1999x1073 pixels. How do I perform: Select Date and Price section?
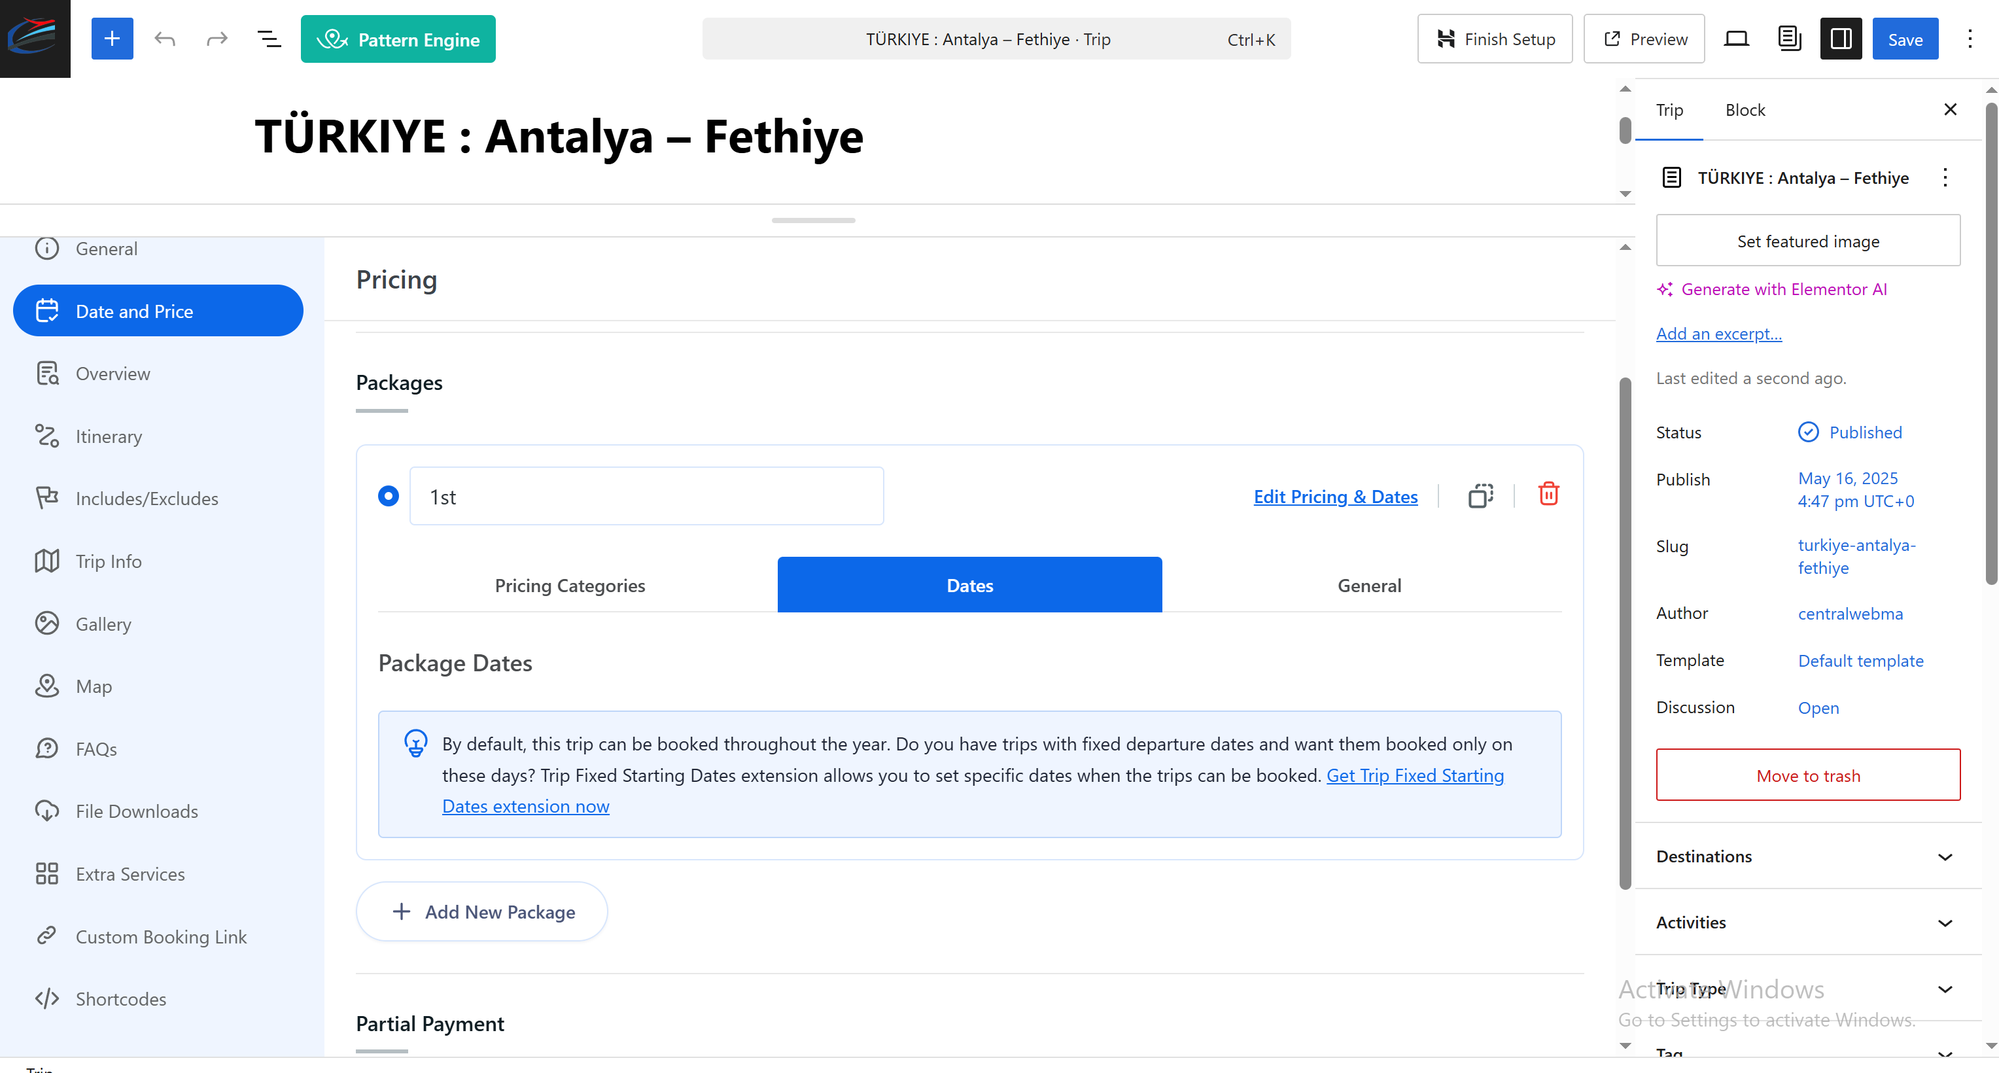pos(158,311)
